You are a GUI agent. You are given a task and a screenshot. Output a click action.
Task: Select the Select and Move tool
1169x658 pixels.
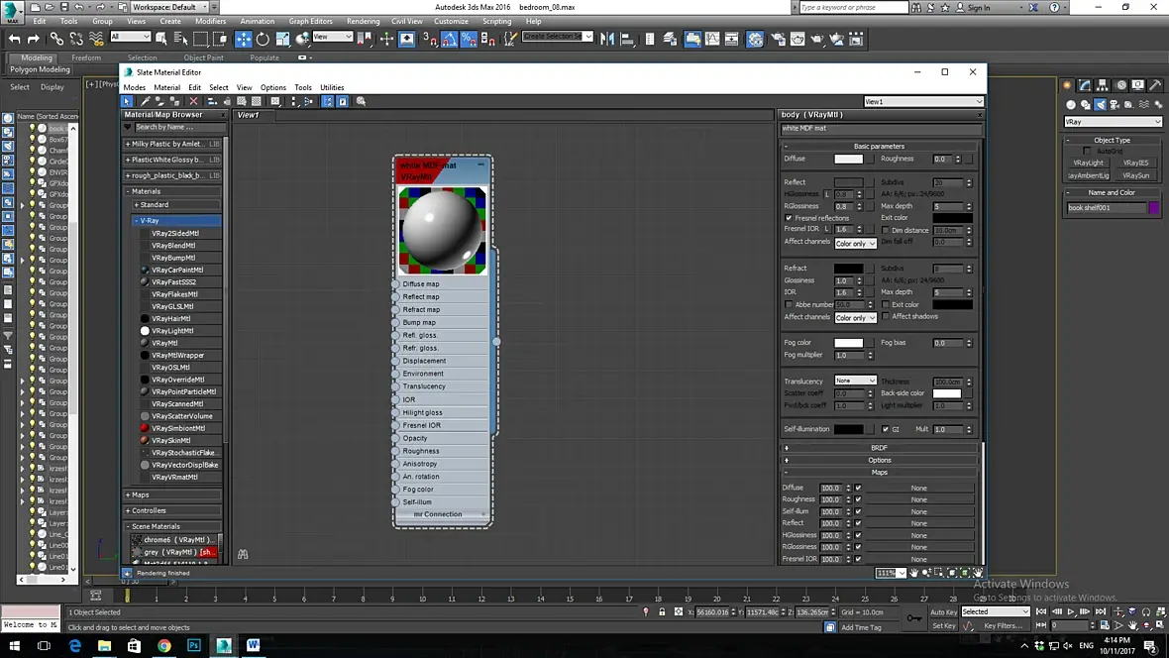[x=243, y=39]
